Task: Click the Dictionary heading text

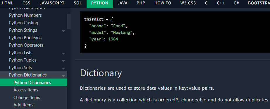Action: pyautogui.click(x=101, y=73)
